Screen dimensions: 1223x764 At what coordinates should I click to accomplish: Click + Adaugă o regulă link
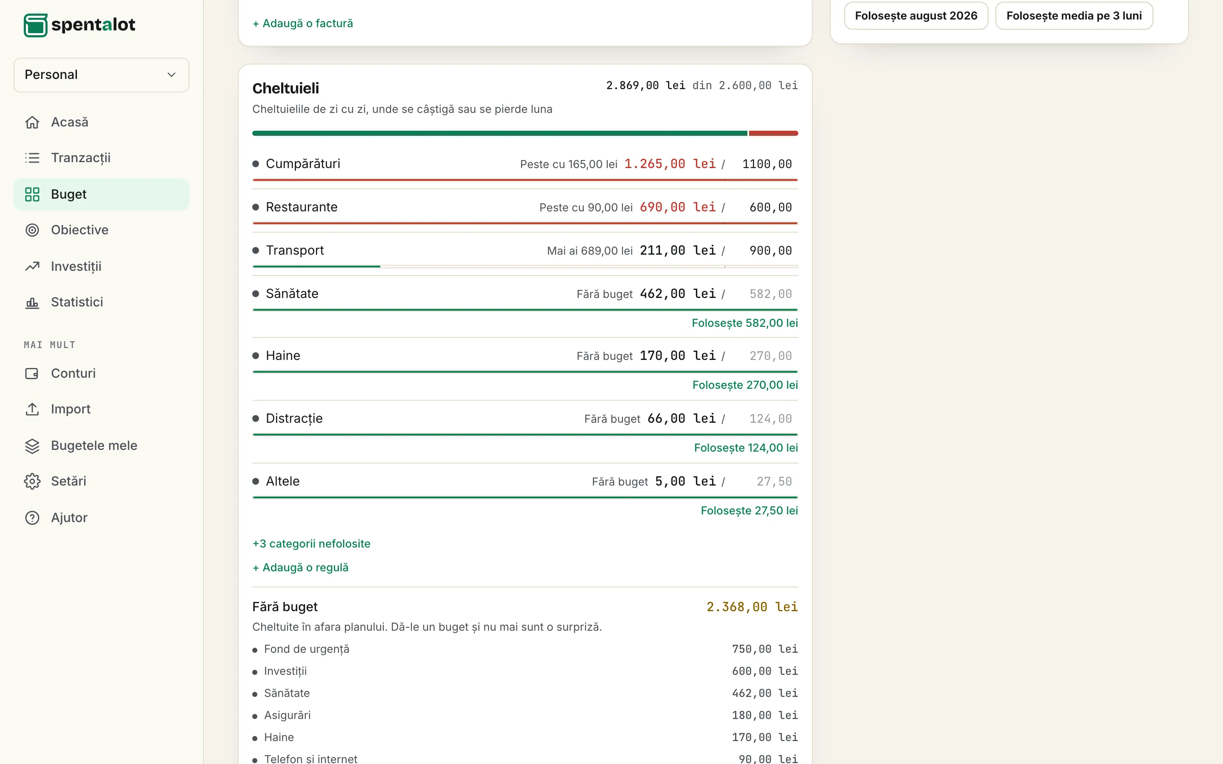pos(301,567)
